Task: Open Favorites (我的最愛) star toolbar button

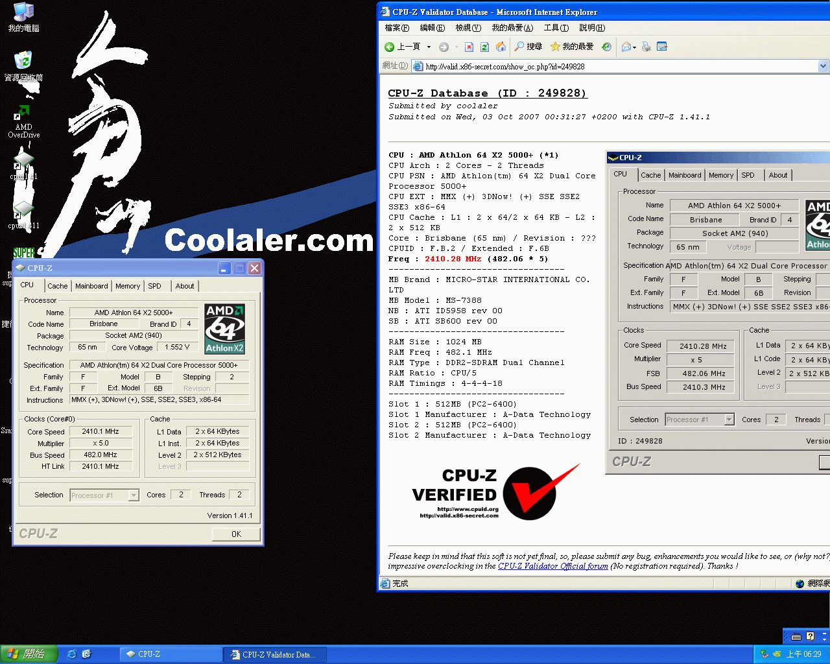Action: 572,47
